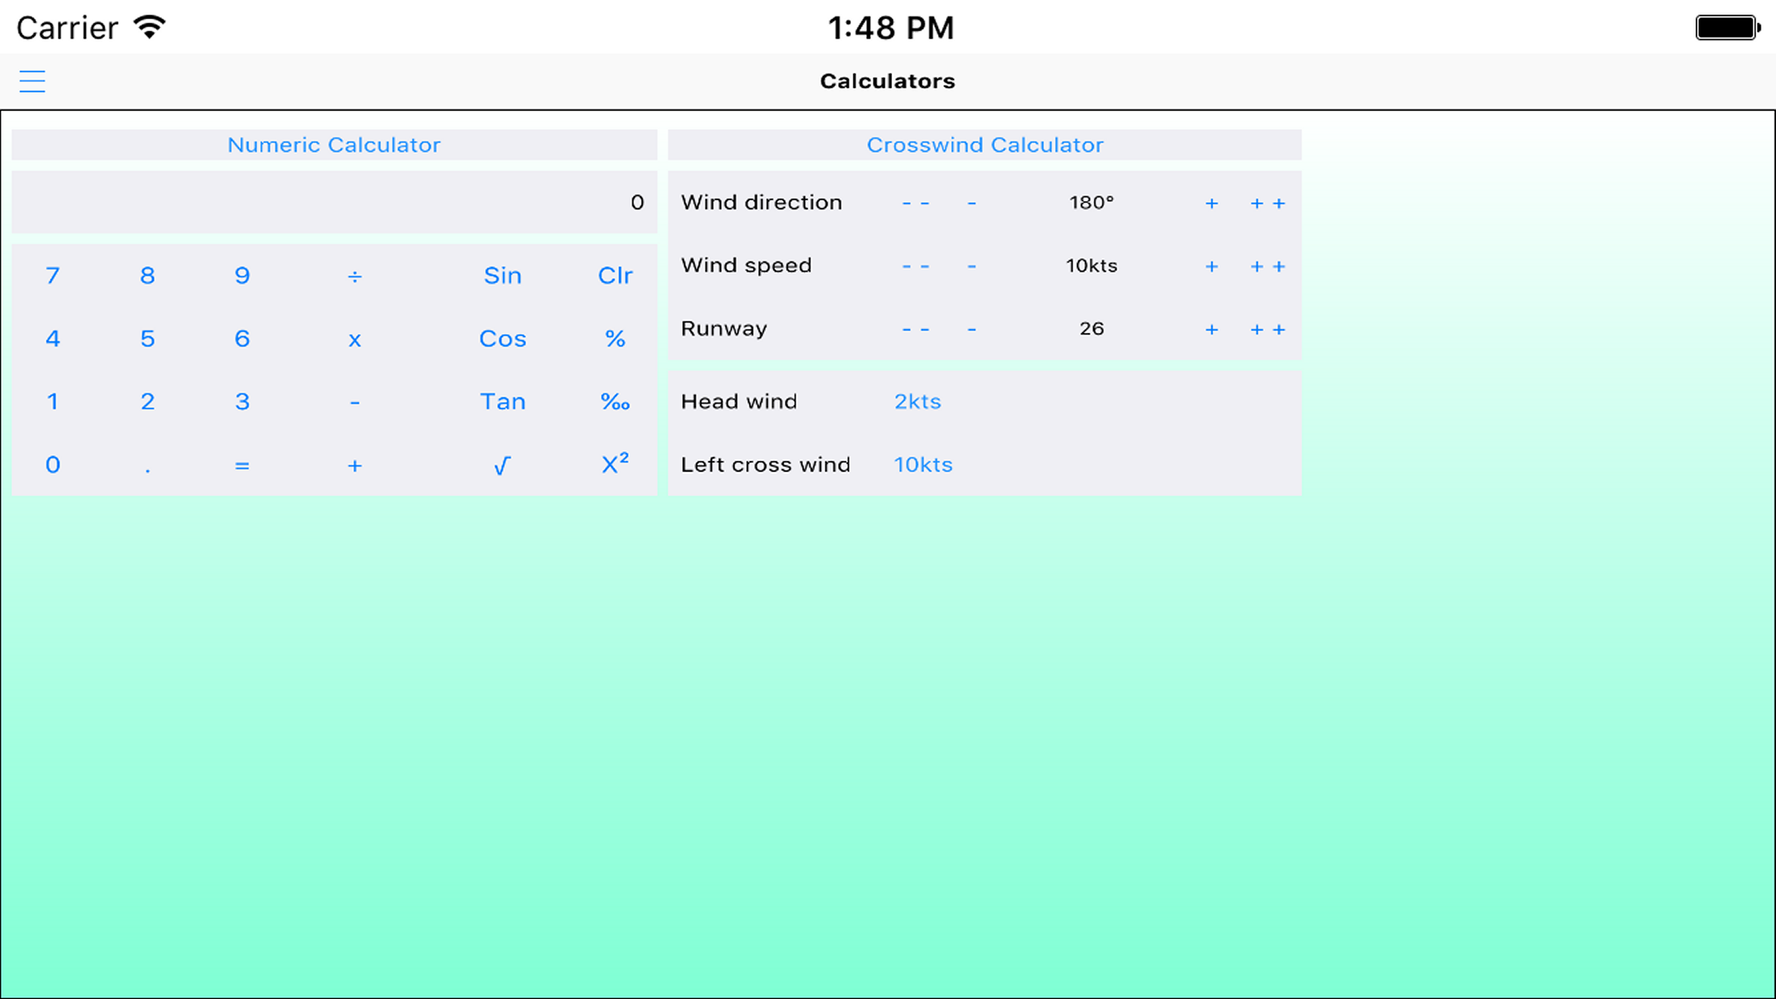
Task: Tap the X squared key
Action: (x=615, y=464)
